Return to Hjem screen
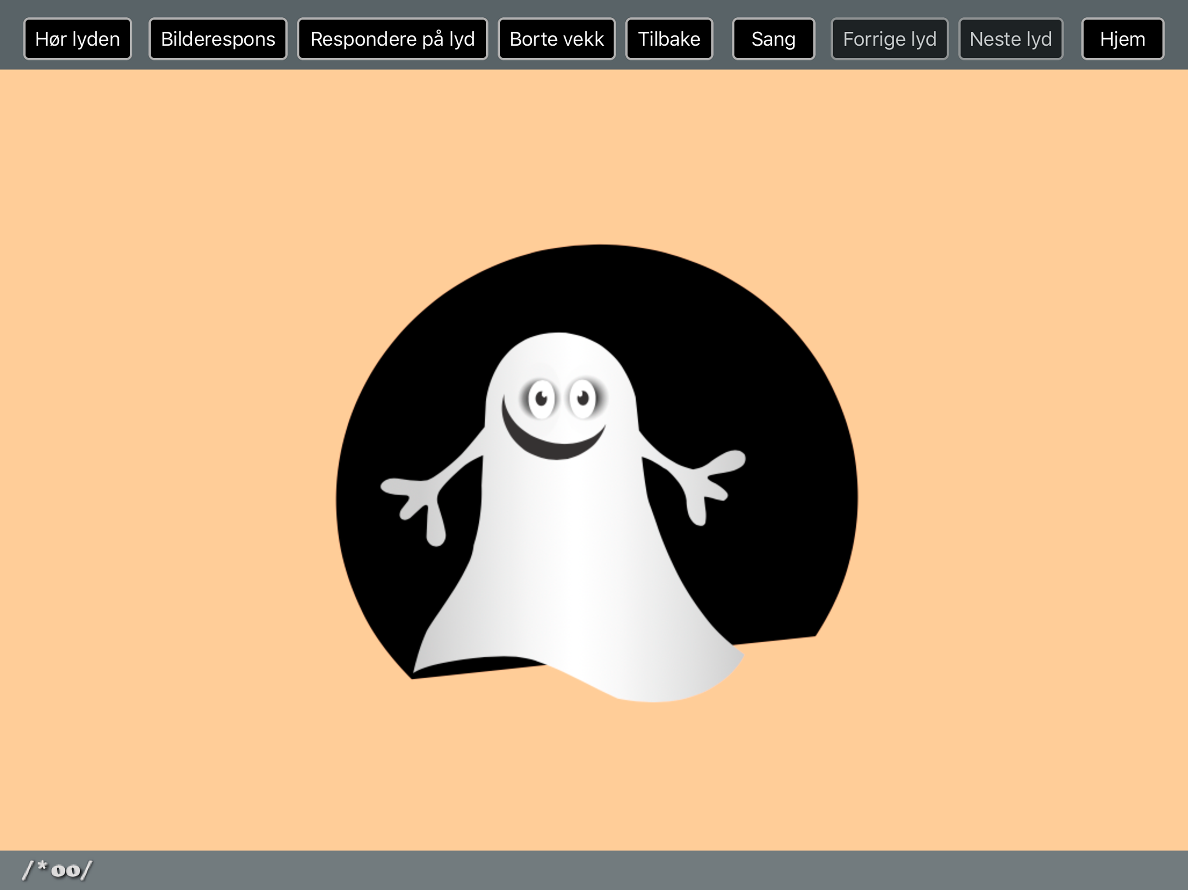Screen dimensions: 1188x890 (x=1122, y=39)
